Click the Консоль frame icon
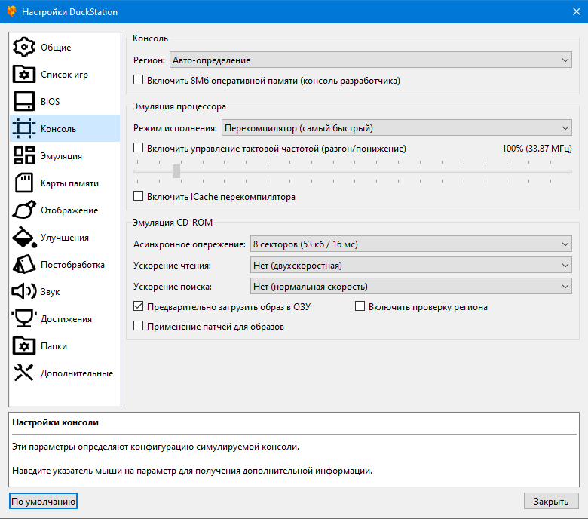 (x=24, y=128)
